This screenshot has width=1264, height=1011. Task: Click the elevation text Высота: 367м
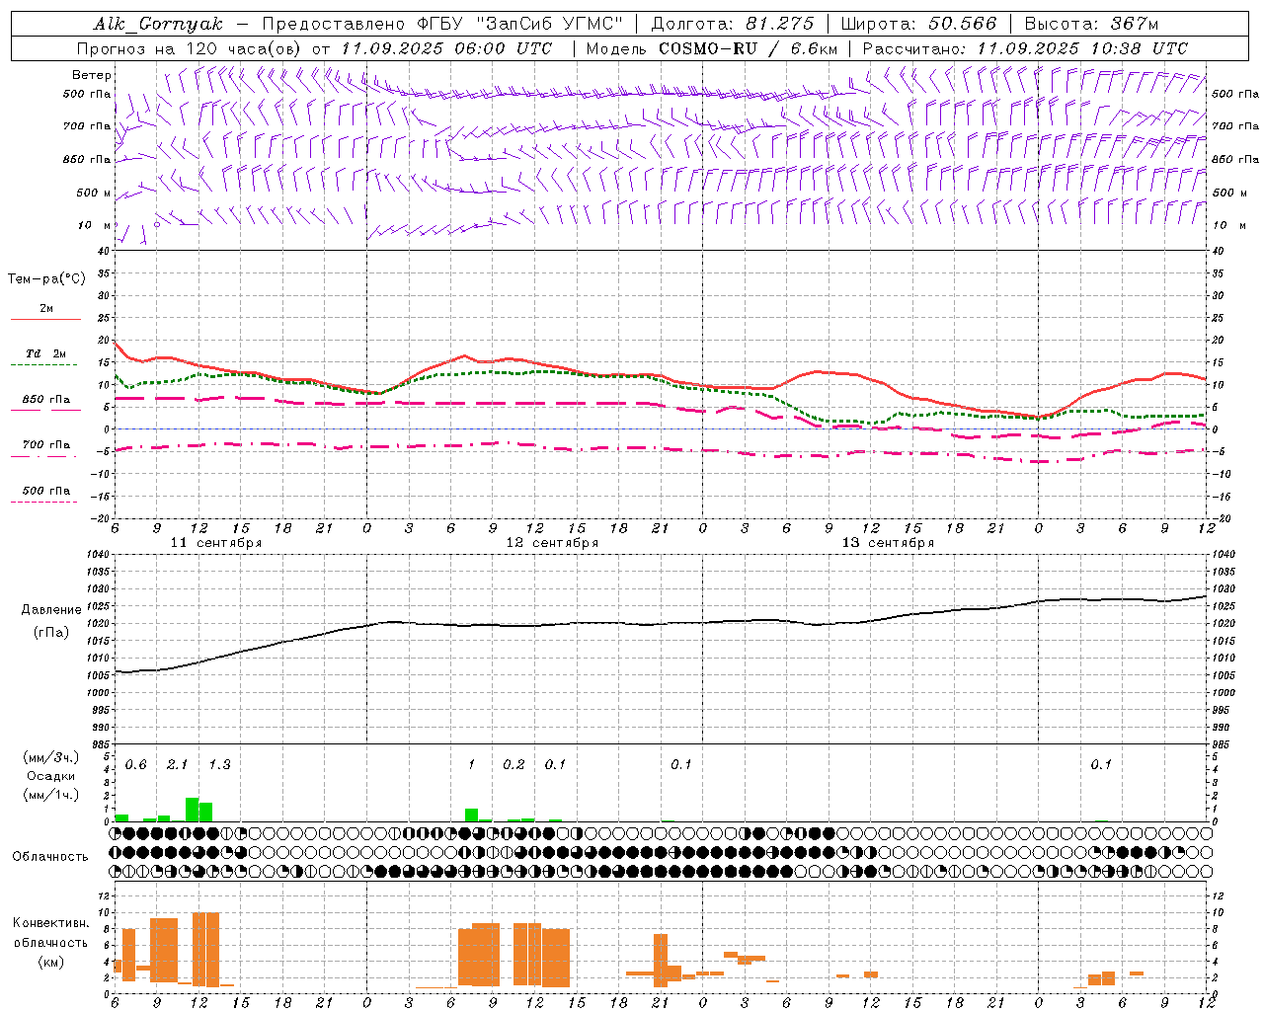click(x=1091, y=24)
